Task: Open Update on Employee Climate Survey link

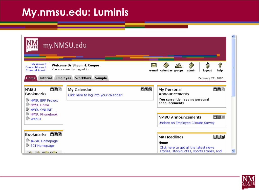Action: 186,123
